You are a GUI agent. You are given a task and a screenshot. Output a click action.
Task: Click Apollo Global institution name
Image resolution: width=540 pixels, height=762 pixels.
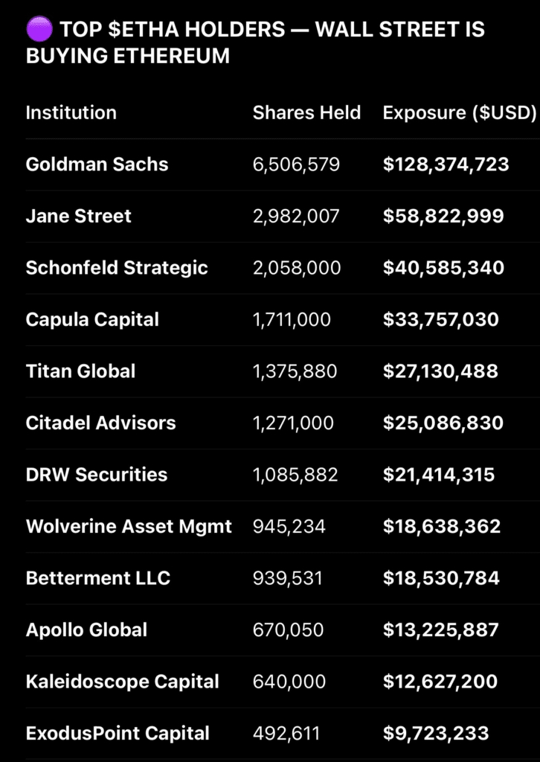(86, 630)
